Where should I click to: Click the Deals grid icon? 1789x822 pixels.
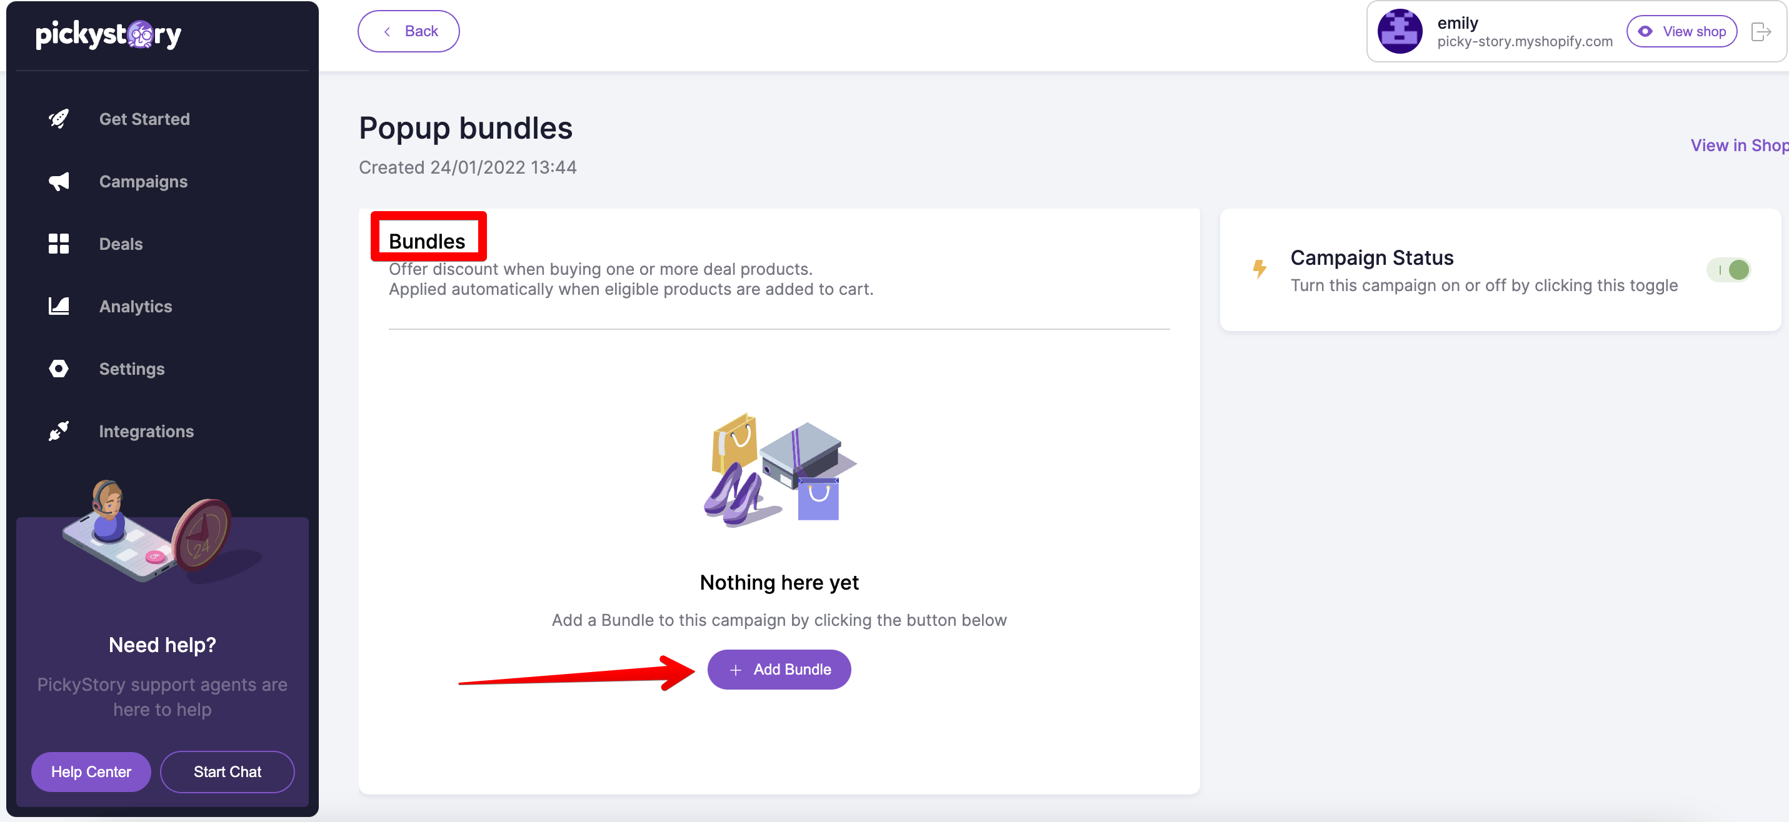click(59, 244)
